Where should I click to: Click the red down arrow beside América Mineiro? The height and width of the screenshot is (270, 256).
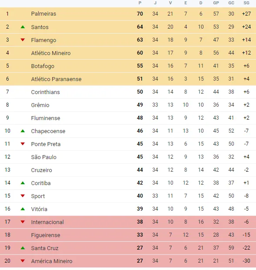pyautogui.click(x=23, y=261)
